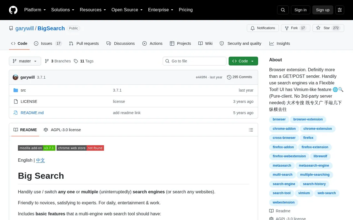Star the BigSearch repository

click(328, 28)
